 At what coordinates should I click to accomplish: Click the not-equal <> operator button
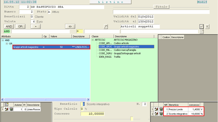tap(70, 26)
